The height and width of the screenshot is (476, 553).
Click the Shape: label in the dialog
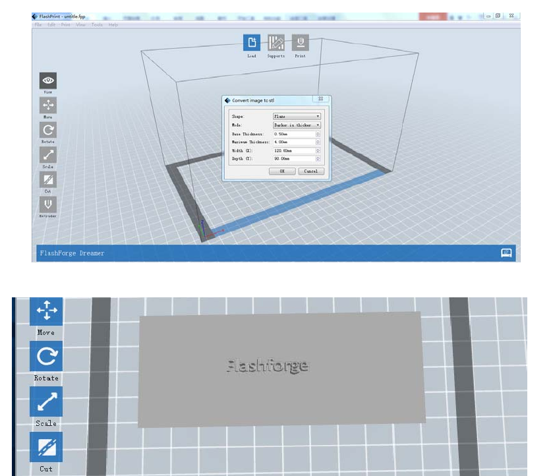(238, 117)
